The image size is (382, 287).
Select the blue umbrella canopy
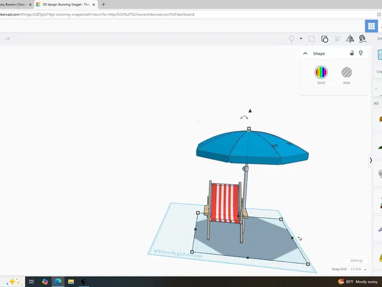252,148
